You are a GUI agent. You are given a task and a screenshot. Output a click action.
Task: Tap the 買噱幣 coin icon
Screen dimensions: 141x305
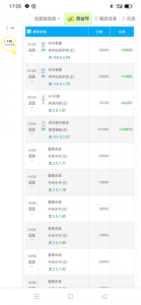(x=70, y=19)
